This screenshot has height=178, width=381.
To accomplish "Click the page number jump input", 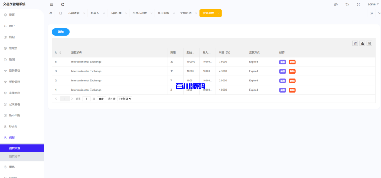I will click(x=86, y=99).
